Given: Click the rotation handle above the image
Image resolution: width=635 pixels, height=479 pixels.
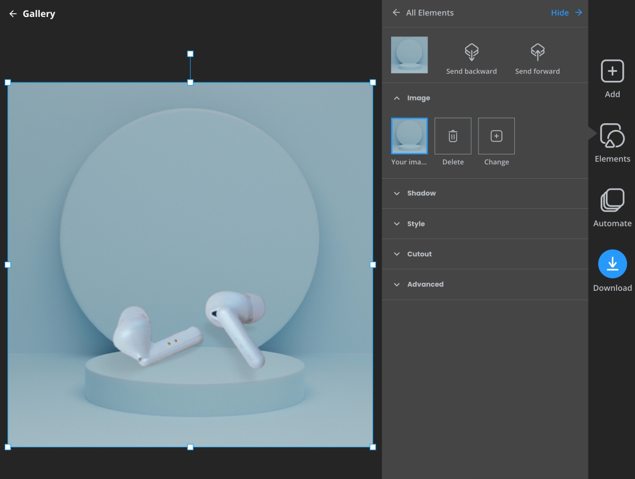Looking at the screenshot, I should point(190,54).
